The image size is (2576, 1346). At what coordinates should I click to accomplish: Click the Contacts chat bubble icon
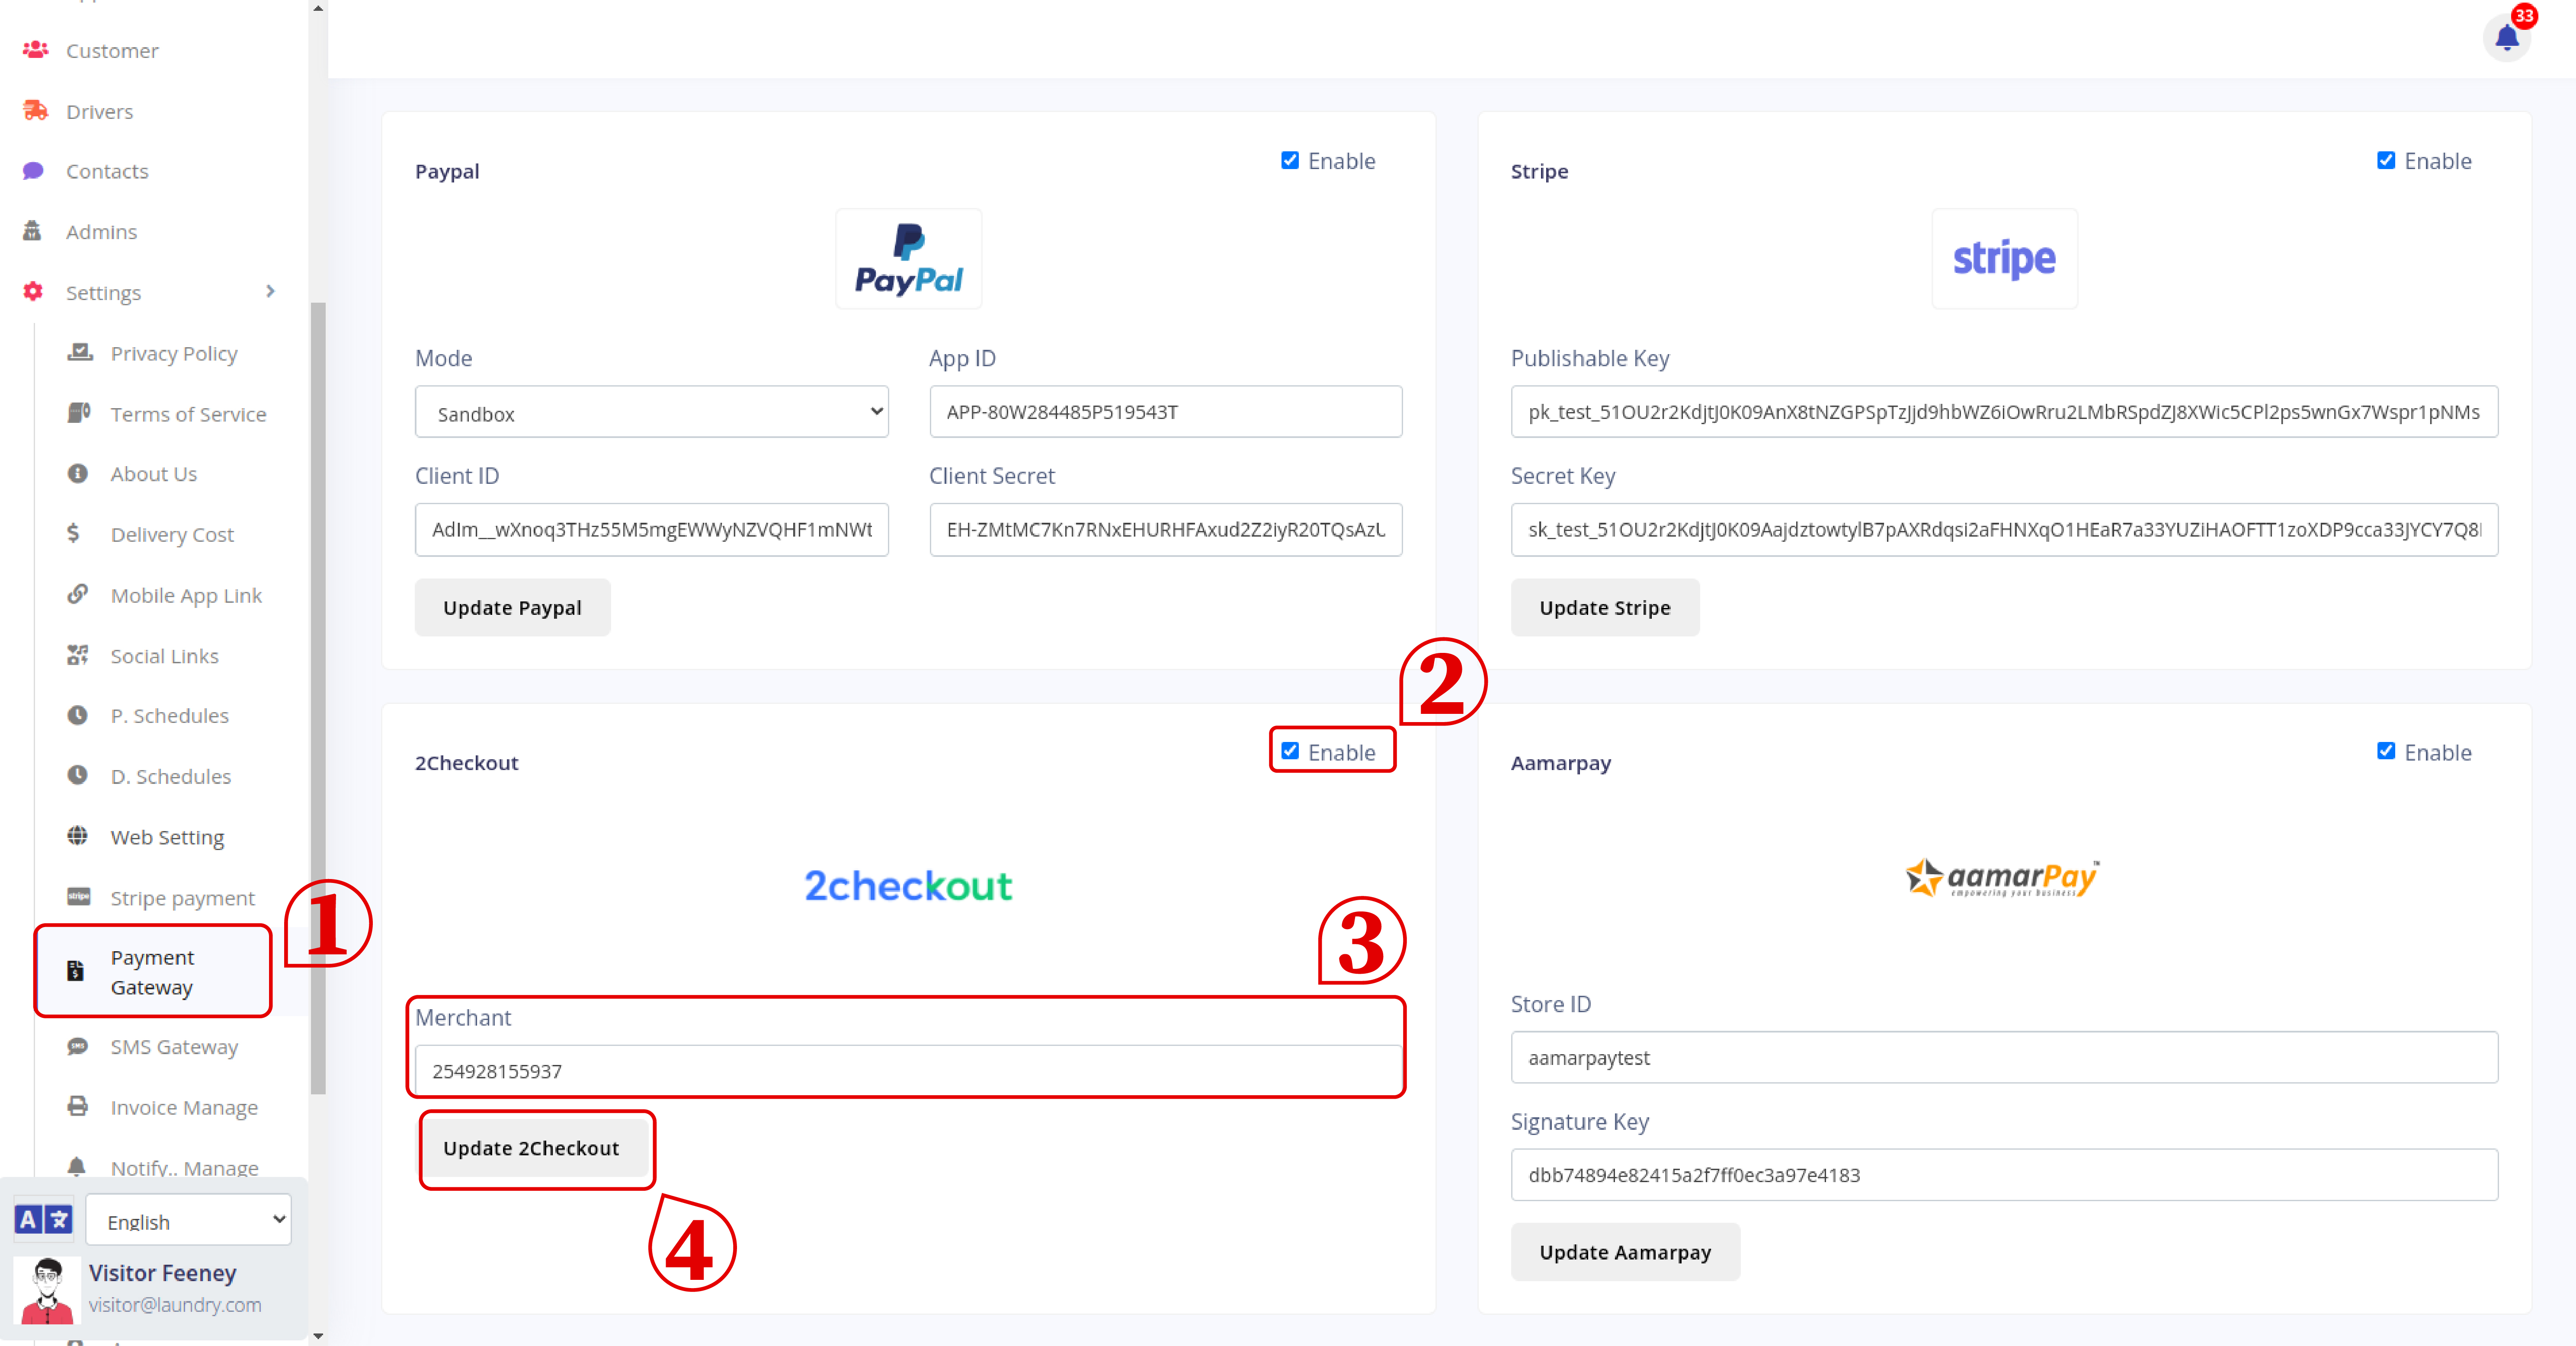(x=33, y=170)
